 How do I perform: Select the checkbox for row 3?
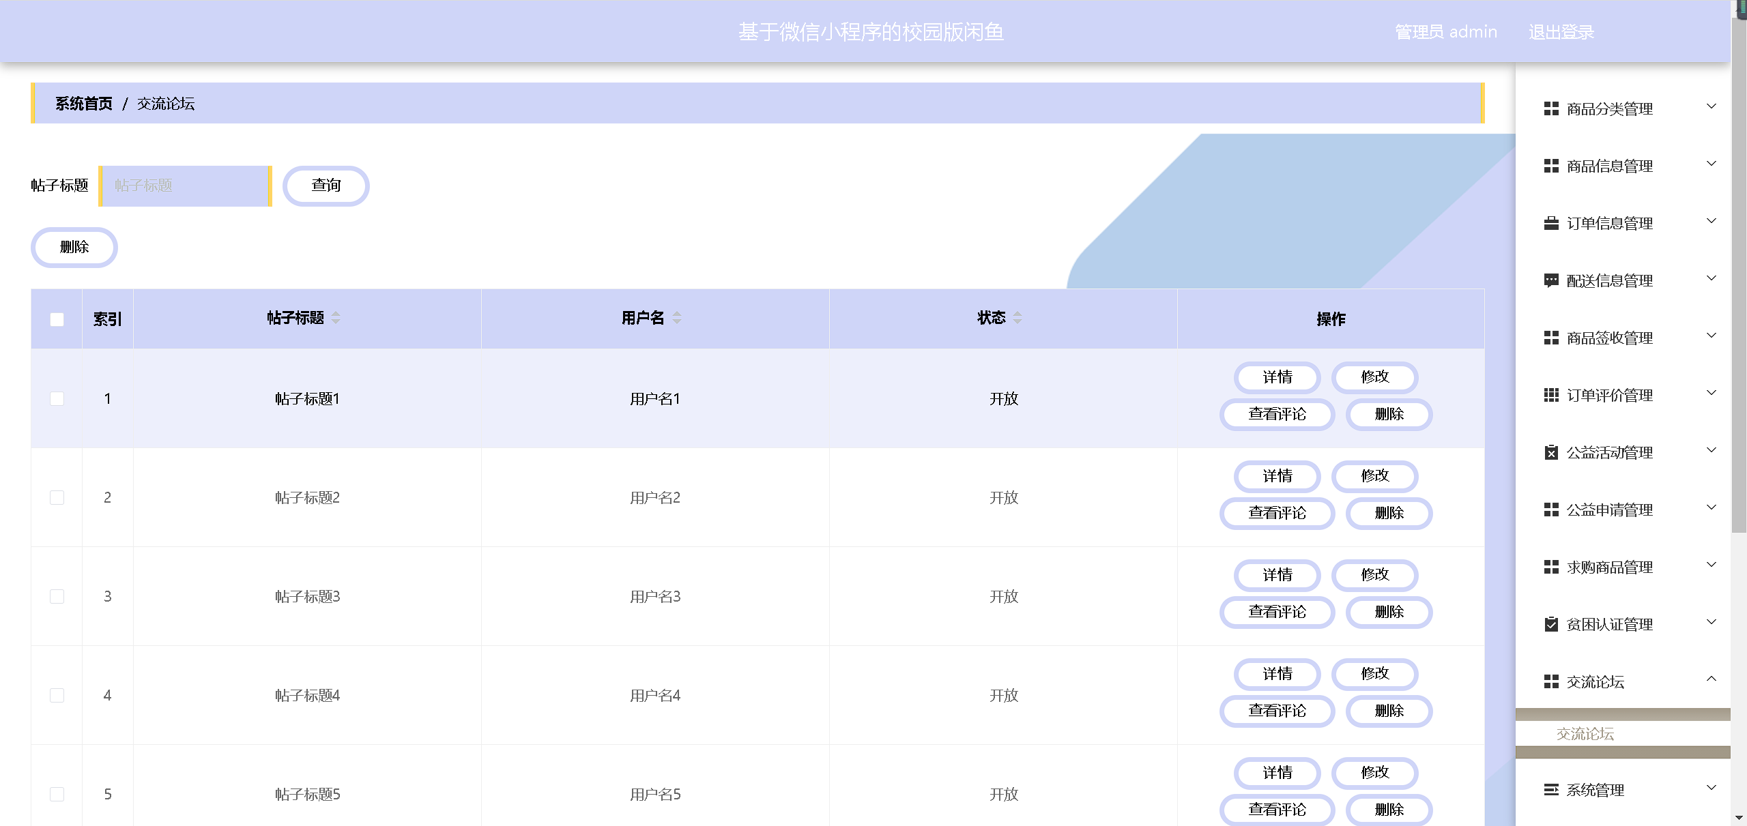tap(57, 596)
